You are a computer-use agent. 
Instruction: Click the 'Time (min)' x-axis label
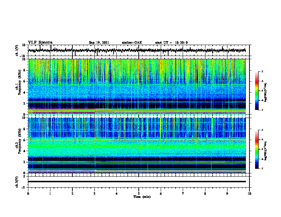click(x=142, y=197)
